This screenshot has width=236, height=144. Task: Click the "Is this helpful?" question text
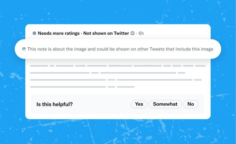click(x=54, y=104)
